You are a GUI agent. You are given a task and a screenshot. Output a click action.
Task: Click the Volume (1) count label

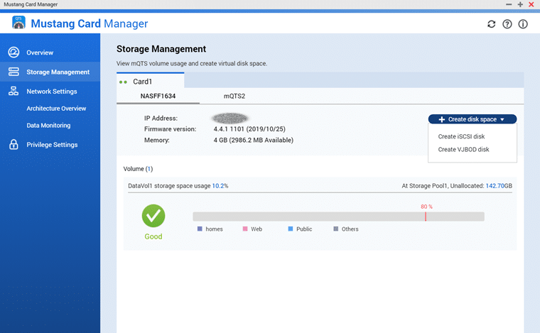click(x=138, y=169)
